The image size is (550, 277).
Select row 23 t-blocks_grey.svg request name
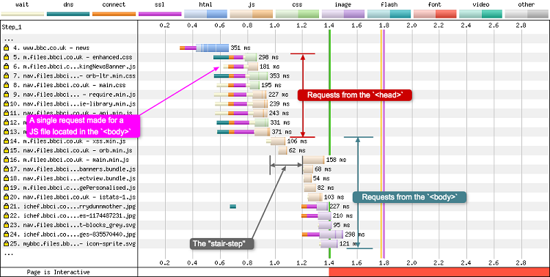point(79,225)
